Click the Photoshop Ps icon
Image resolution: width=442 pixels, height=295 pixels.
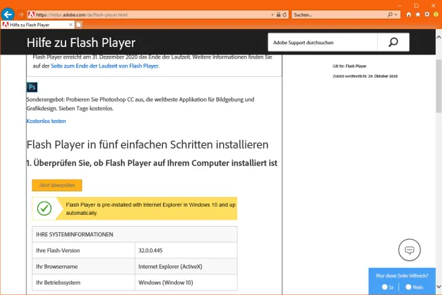point(32,86)
